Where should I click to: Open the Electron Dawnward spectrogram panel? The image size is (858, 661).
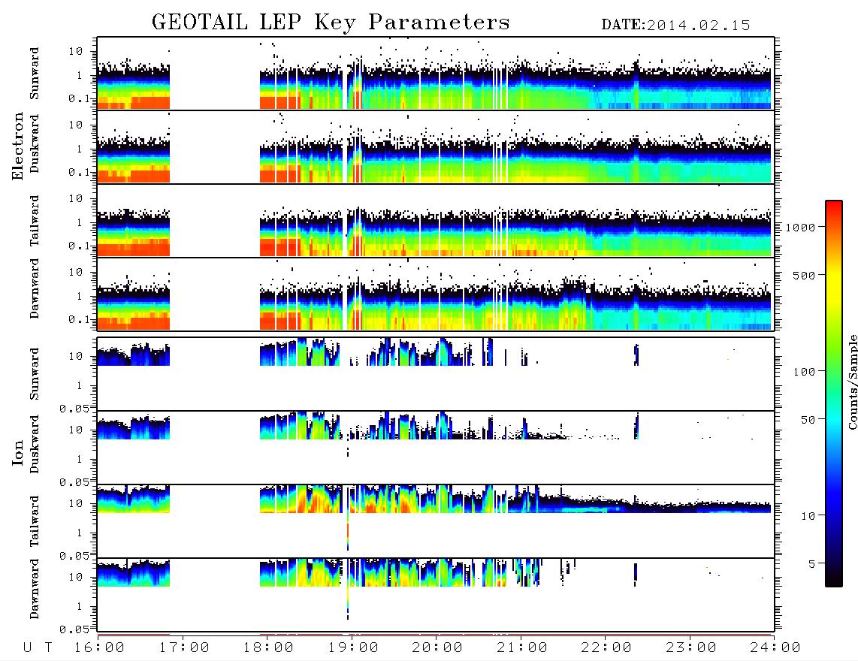click(436, 294)
